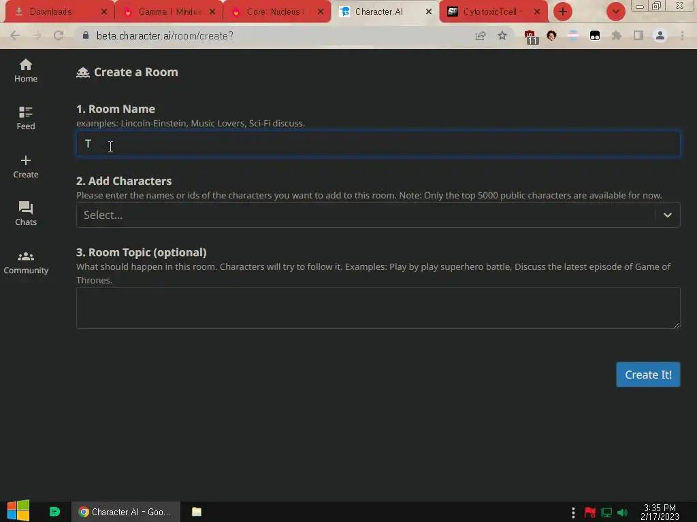697x522 pixels.
Task: Click the red flag tray icon
Action: click(x=590, y=512)
